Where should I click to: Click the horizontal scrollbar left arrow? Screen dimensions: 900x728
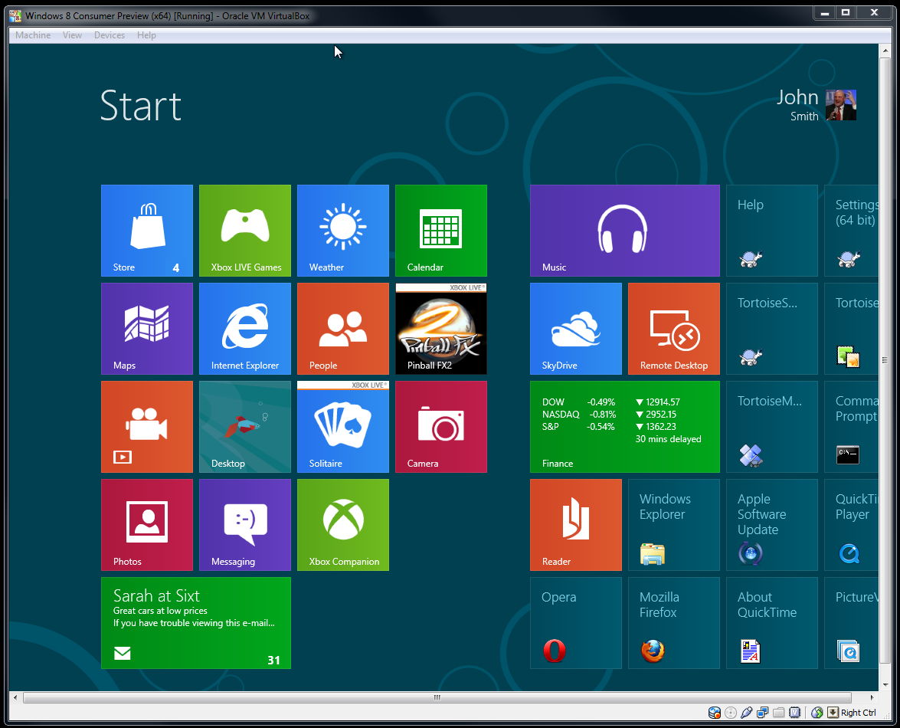(x=15, y=697)
